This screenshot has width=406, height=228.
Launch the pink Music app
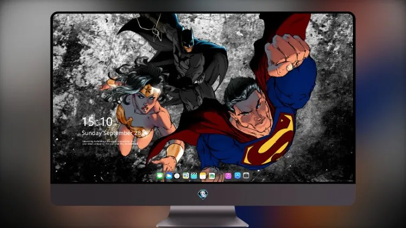[228, 176]
